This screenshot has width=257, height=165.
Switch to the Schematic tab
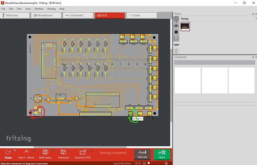tap(78, 15)
